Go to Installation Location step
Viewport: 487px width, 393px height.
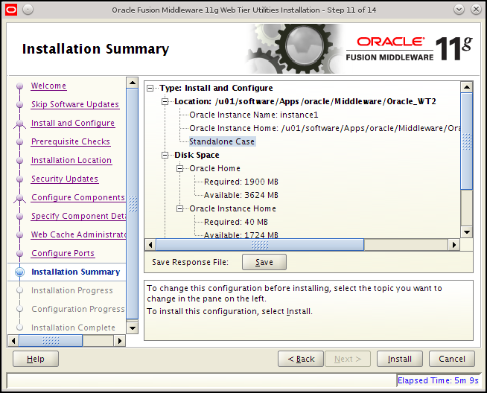click(x=71, y=160)
